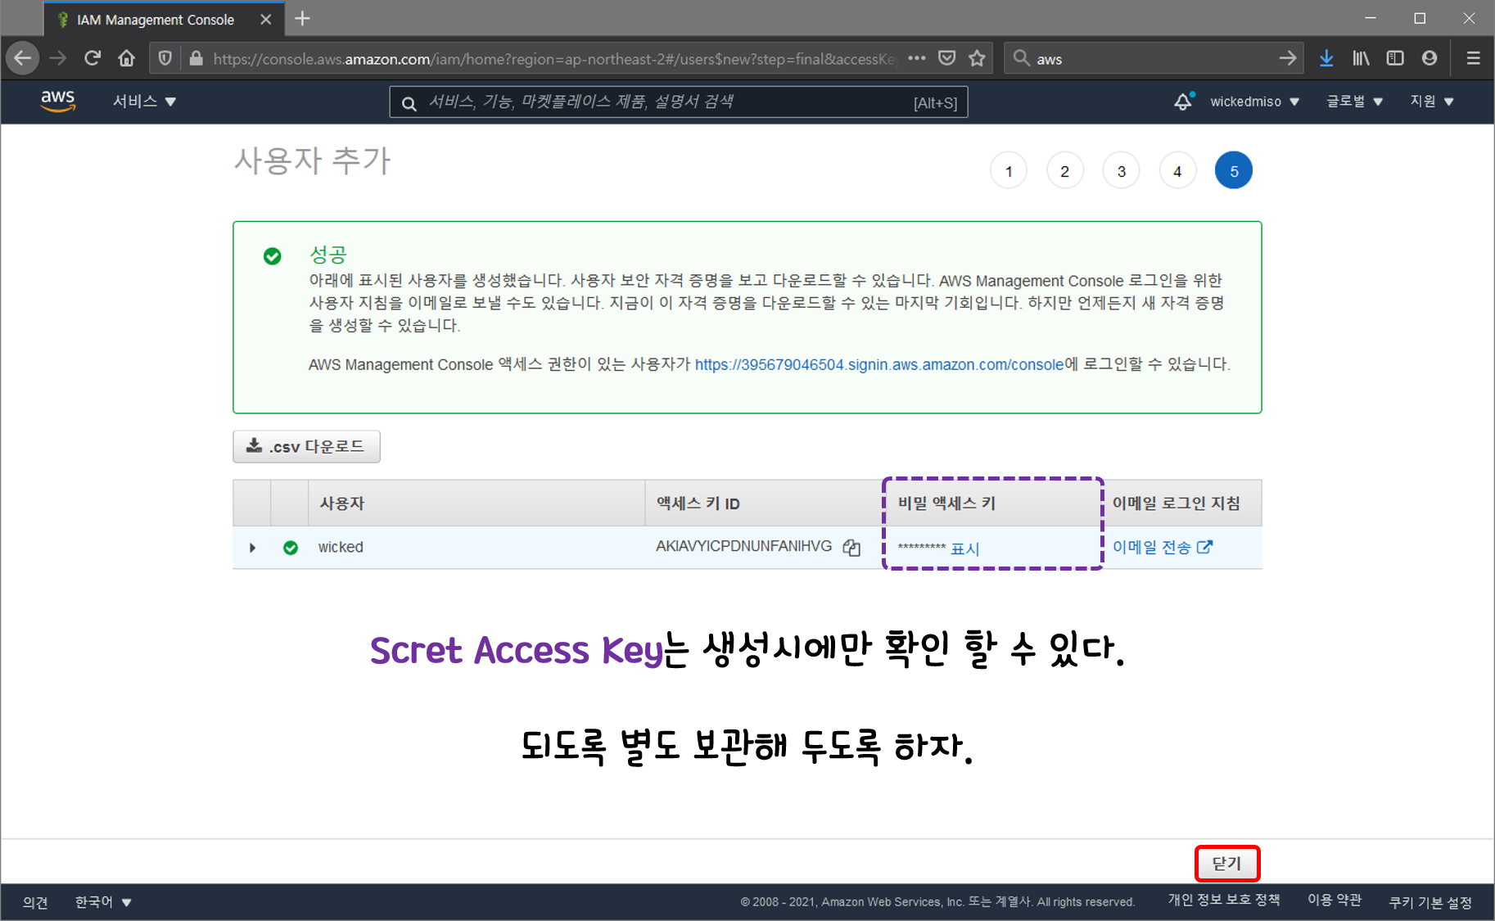Copy the access key ID with copy icon

point(851,548)
